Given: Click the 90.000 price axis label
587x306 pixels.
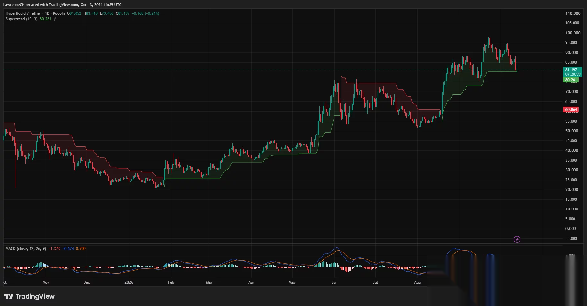Looking at the screenshot, I should point(572,53).
